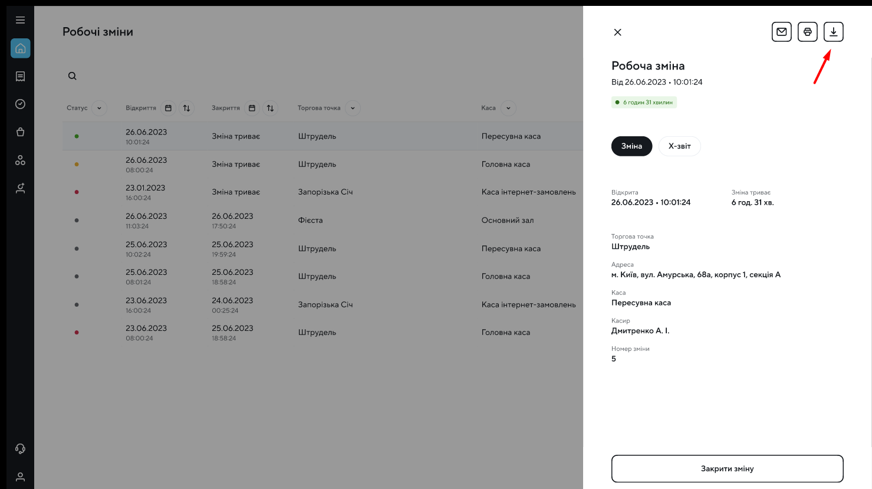Expand the Торгова точка filter dropdown
This screenshot has height=489, width=872.
(x=353, y=108)
